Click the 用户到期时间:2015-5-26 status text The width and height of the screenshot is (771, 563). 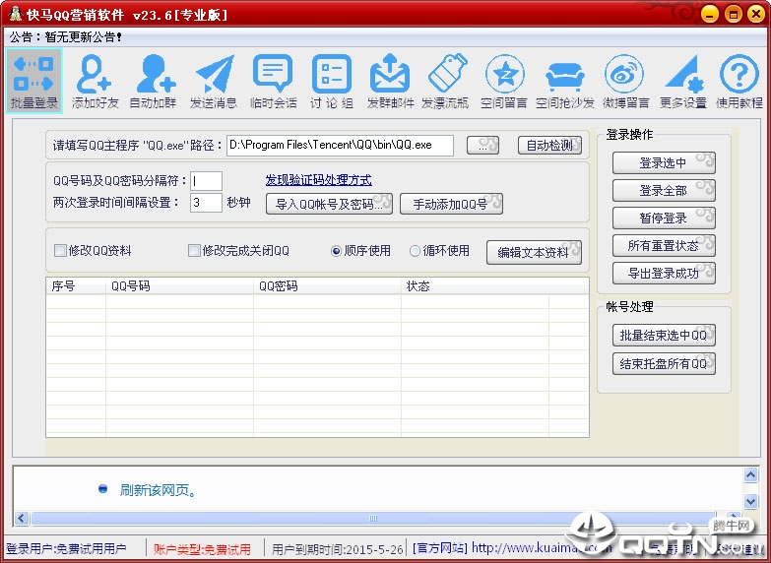(x=338, y=549)
